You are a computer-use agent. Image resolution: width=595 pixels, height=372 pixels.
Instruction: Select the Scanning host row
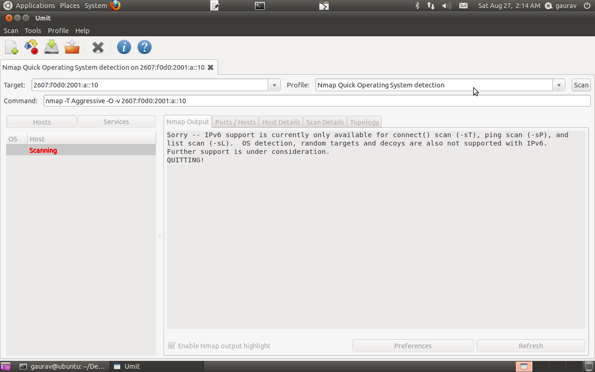(81, 150)
